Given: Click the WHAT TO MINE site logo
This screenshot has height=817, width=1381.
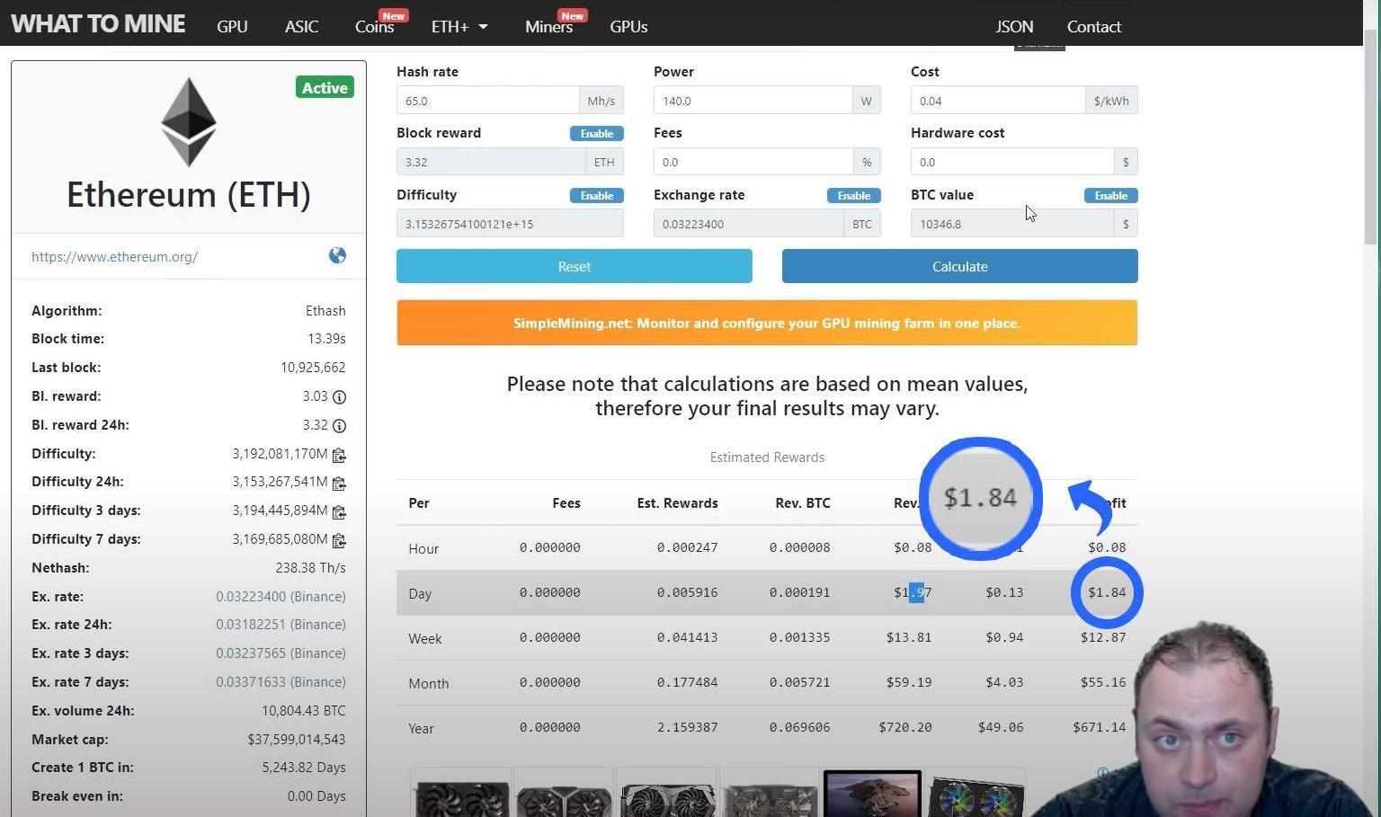Looking at the screenshot, I should point(98,23).
